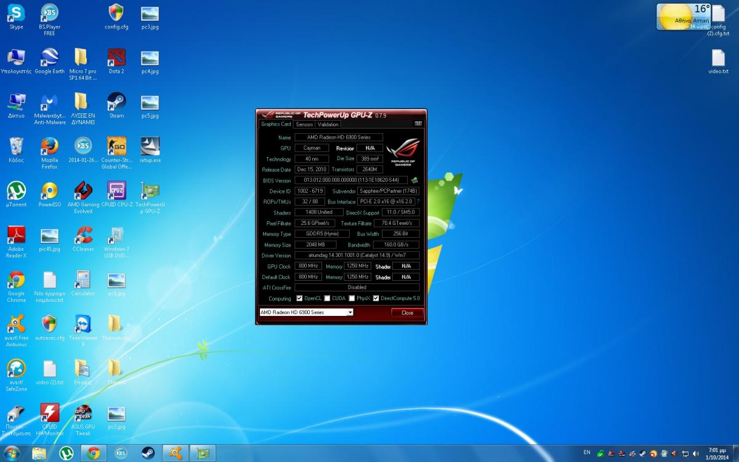
Task: Click the Driver Version value field
Action: click(357, 255)
